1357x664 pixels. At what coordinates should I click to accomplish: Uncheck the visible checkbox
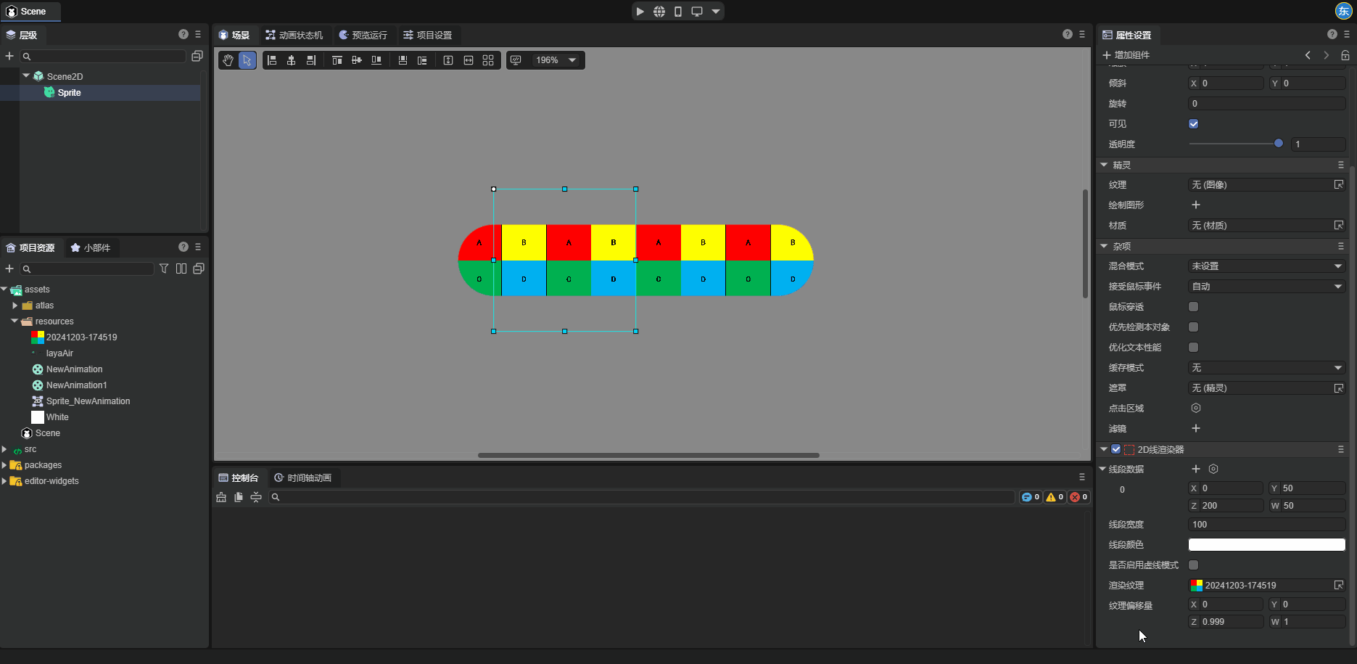tap(1194, 124)
